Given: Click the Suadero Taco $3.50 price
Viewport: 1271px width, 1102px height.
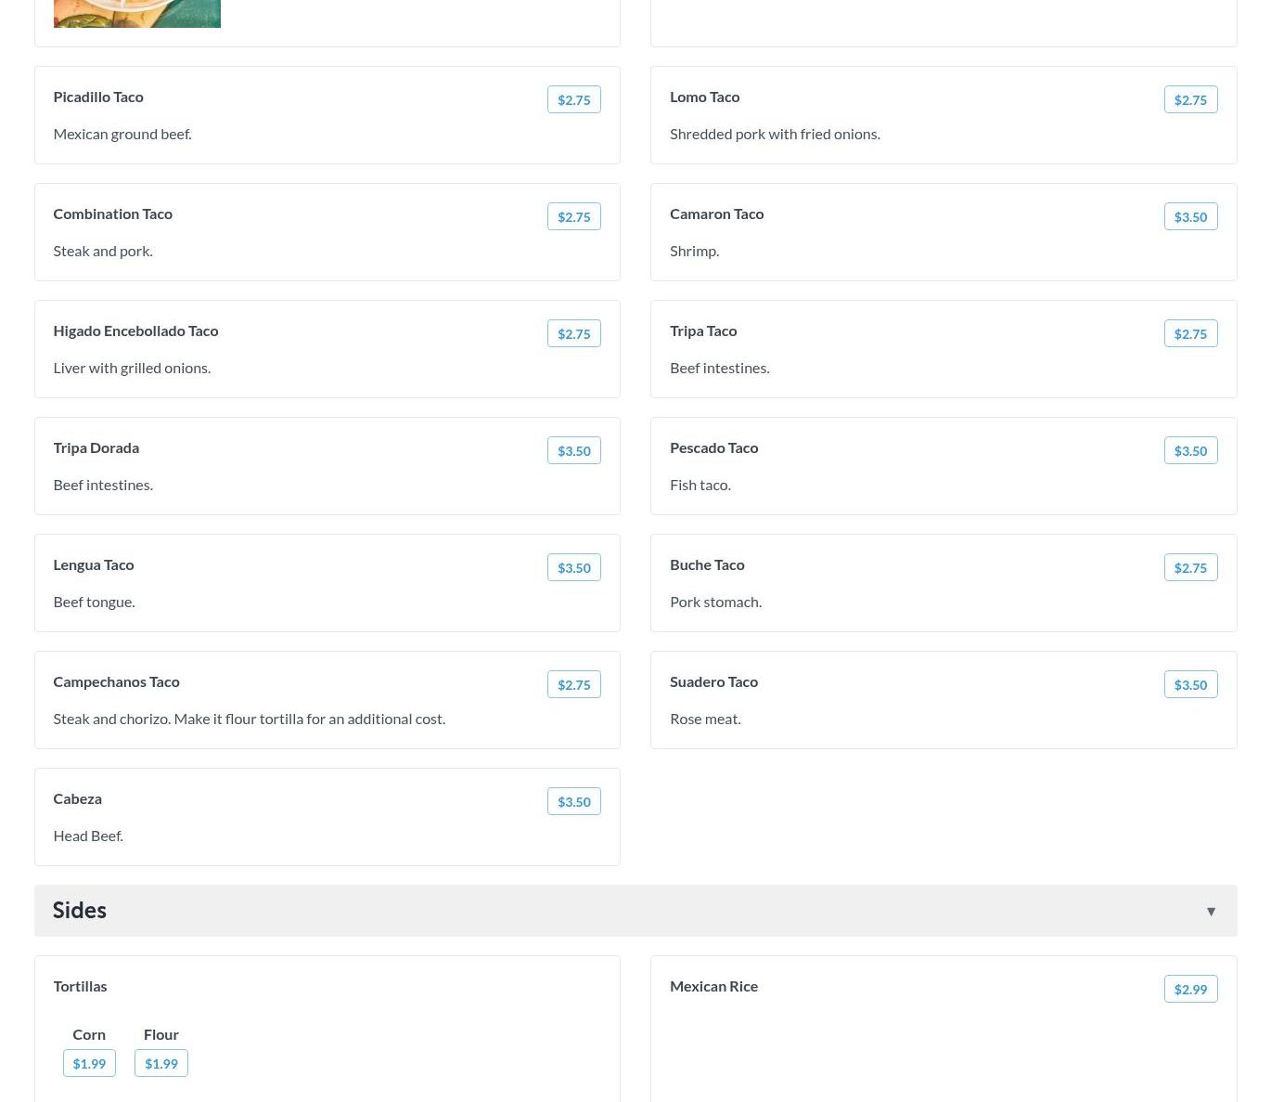Looking at the screenshot, I should (1190, 684).
